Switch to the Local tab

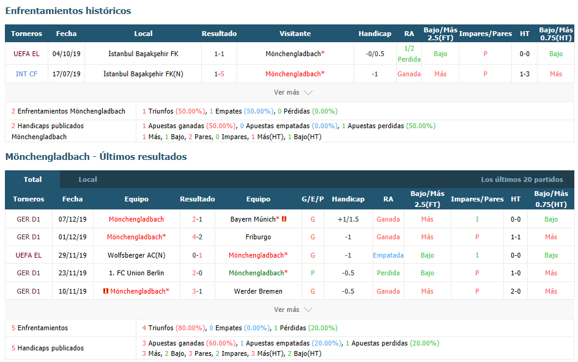87,179
